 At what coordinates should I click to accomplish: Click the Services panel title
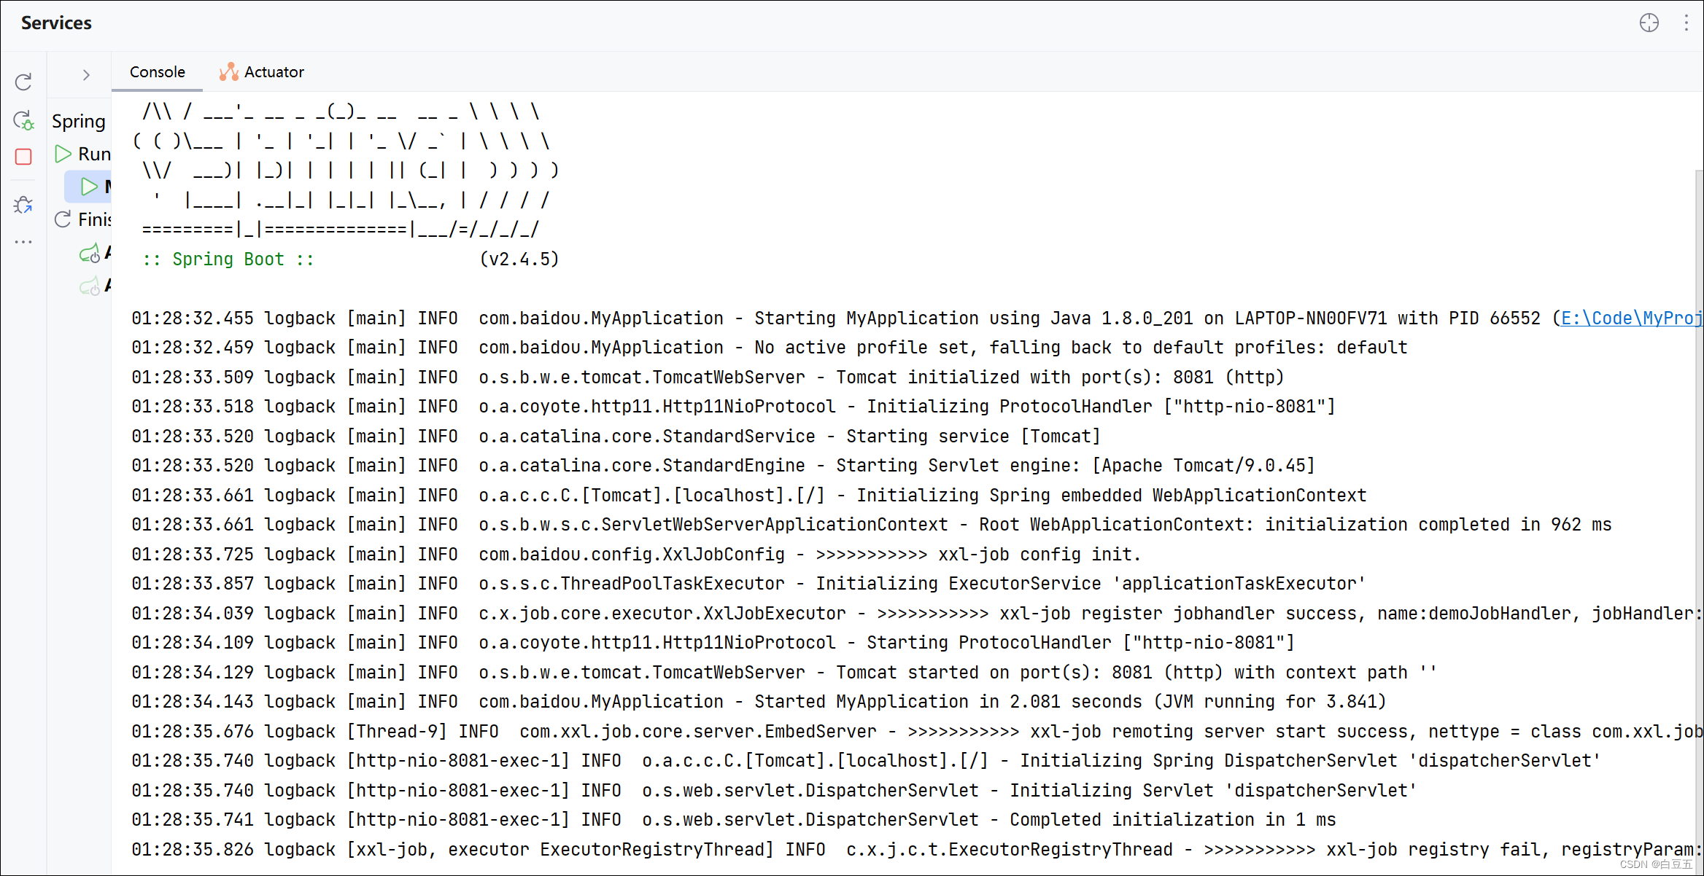click(56, 23)
